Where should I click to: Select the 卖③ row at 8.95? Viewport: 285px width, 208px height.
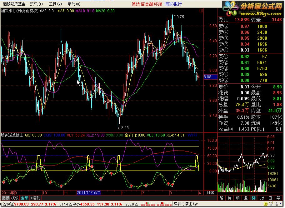pos(250,38)
